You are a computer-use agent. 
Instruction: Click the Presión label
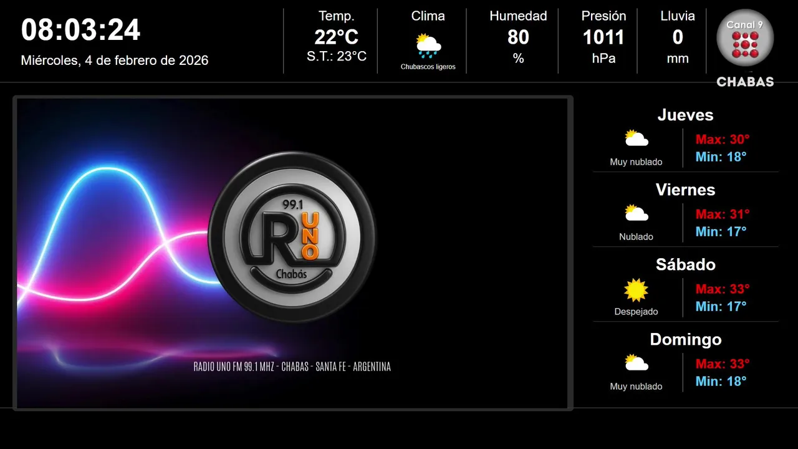click(603, 16)
